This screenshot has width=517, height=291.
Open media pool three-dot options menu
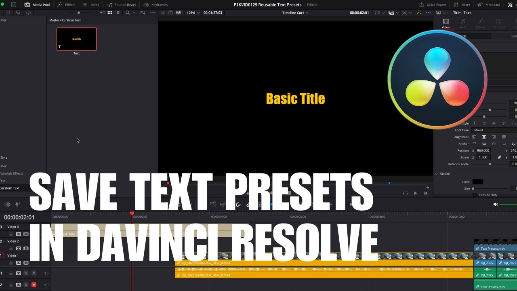[153, 13]
